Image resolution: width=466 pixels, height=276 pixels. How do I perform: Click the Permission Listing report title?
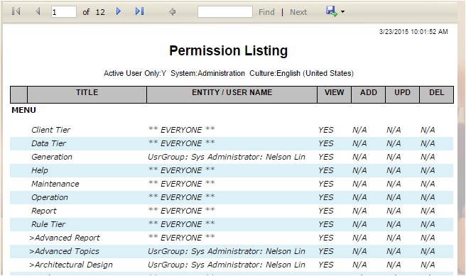click(228, 50)
